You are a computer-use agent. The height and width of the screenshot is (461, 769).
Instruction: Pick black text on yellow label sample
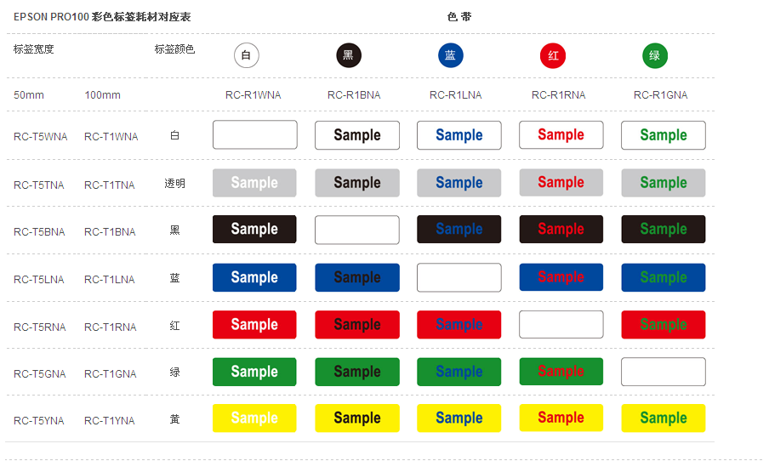click(x=357, y=418)
